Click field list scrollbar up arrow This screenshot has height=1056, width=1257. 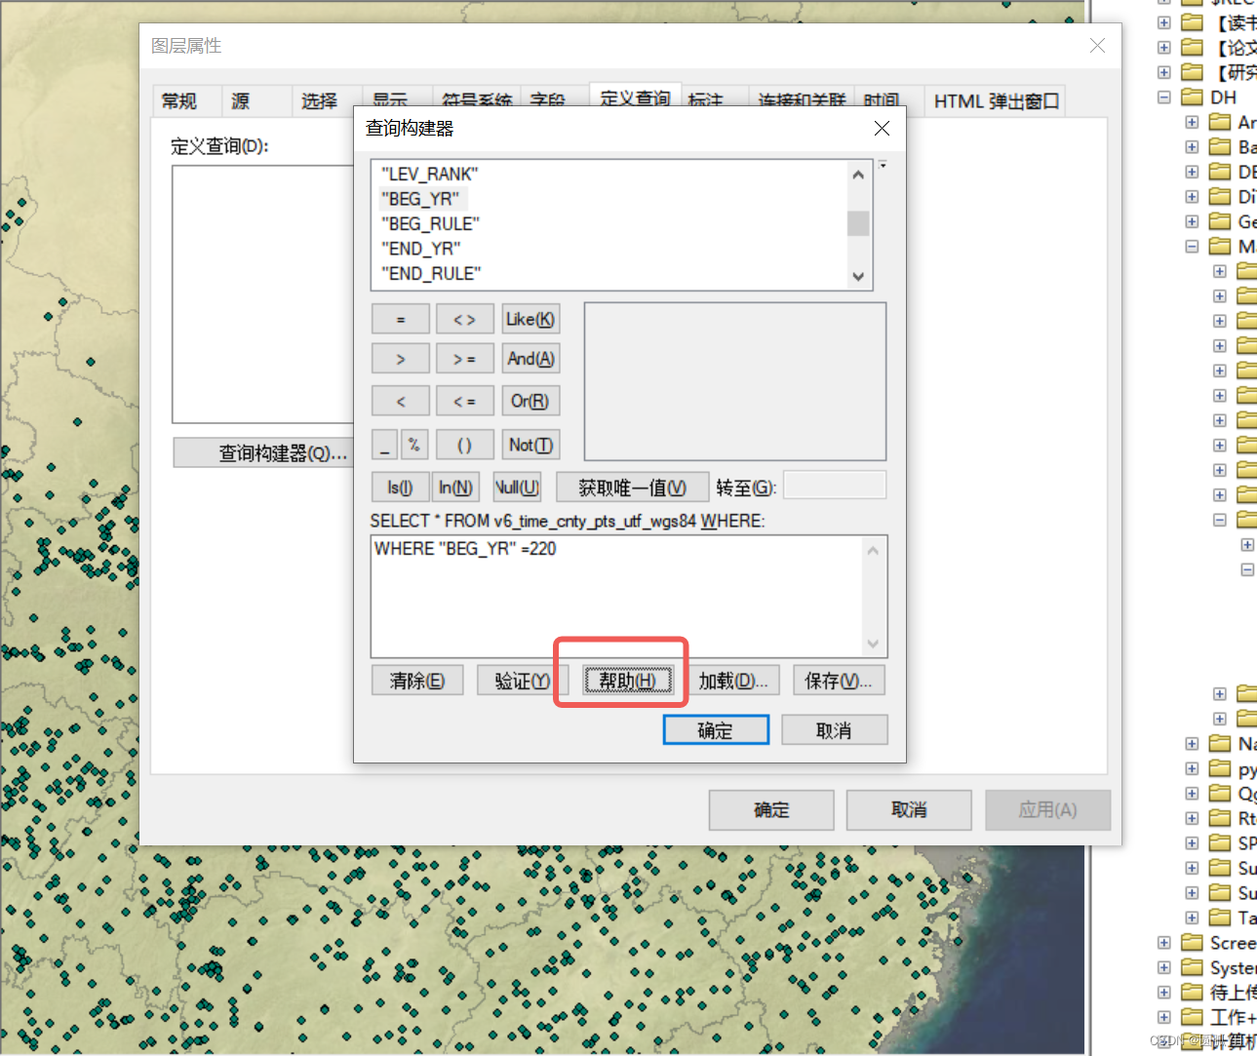click(858, 175)
